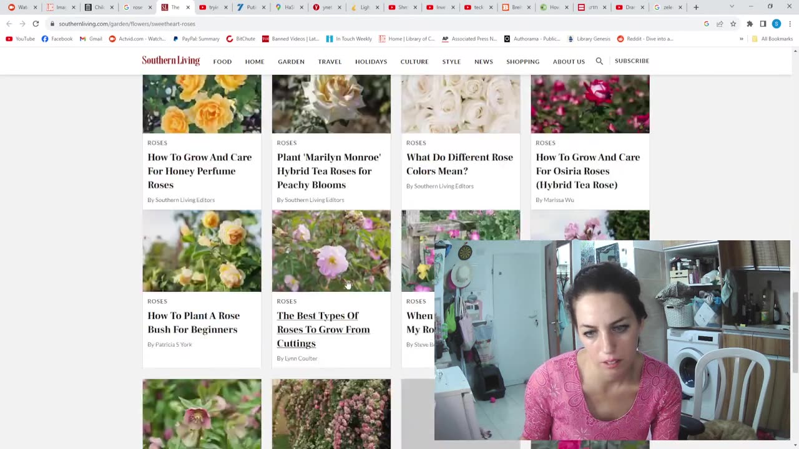Open 'How To Grow And Care For Honey Perfume Roses'
This screenshot has width=799, height=449.
[x=200, y=171]
